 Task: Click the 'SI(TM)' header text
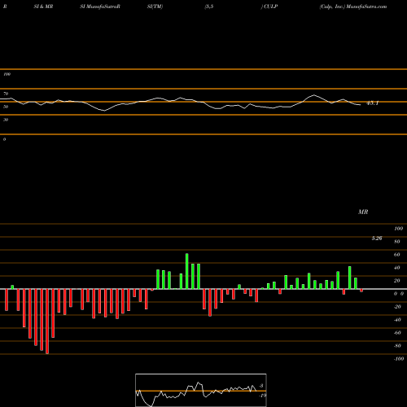pyautogui.click(x=155, y=7)
